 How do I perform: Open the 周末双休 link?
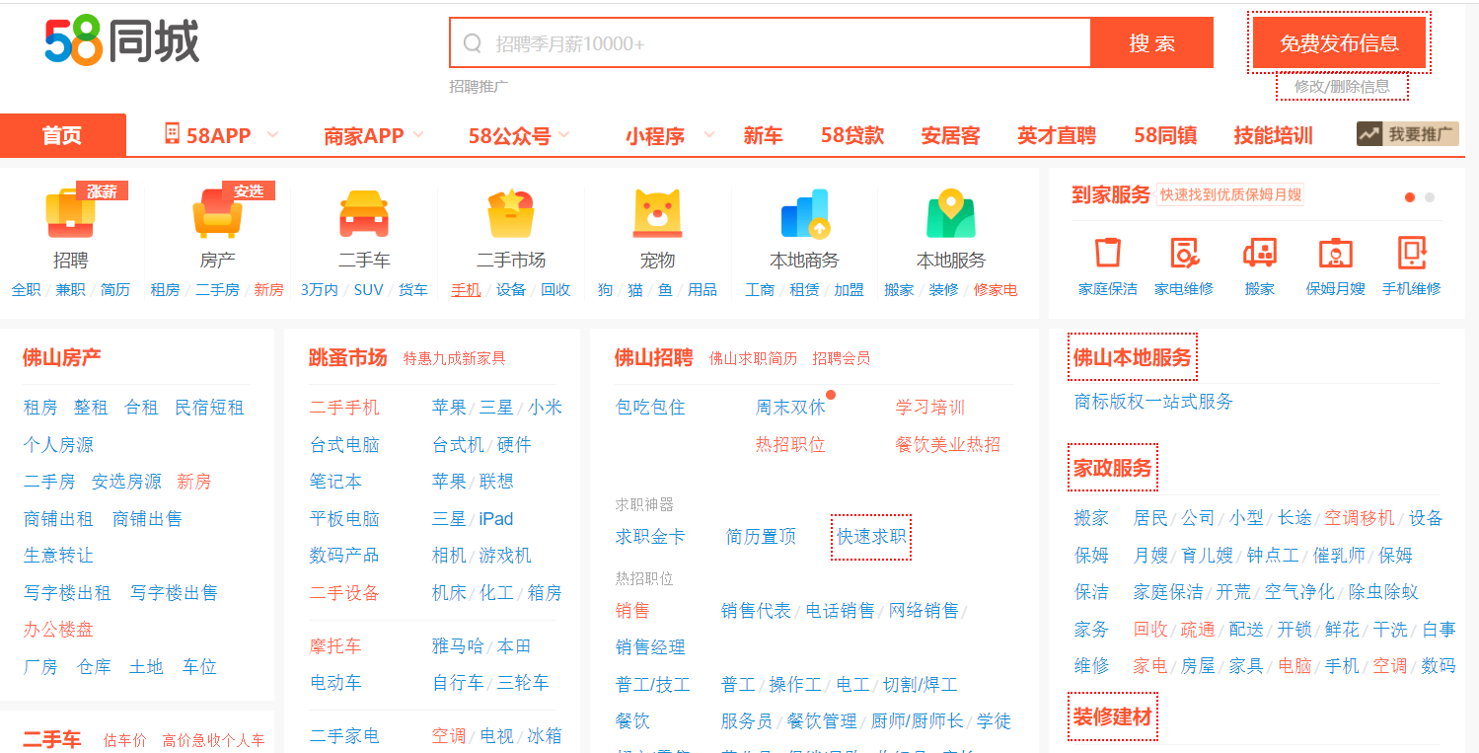[x=790, y=408]
